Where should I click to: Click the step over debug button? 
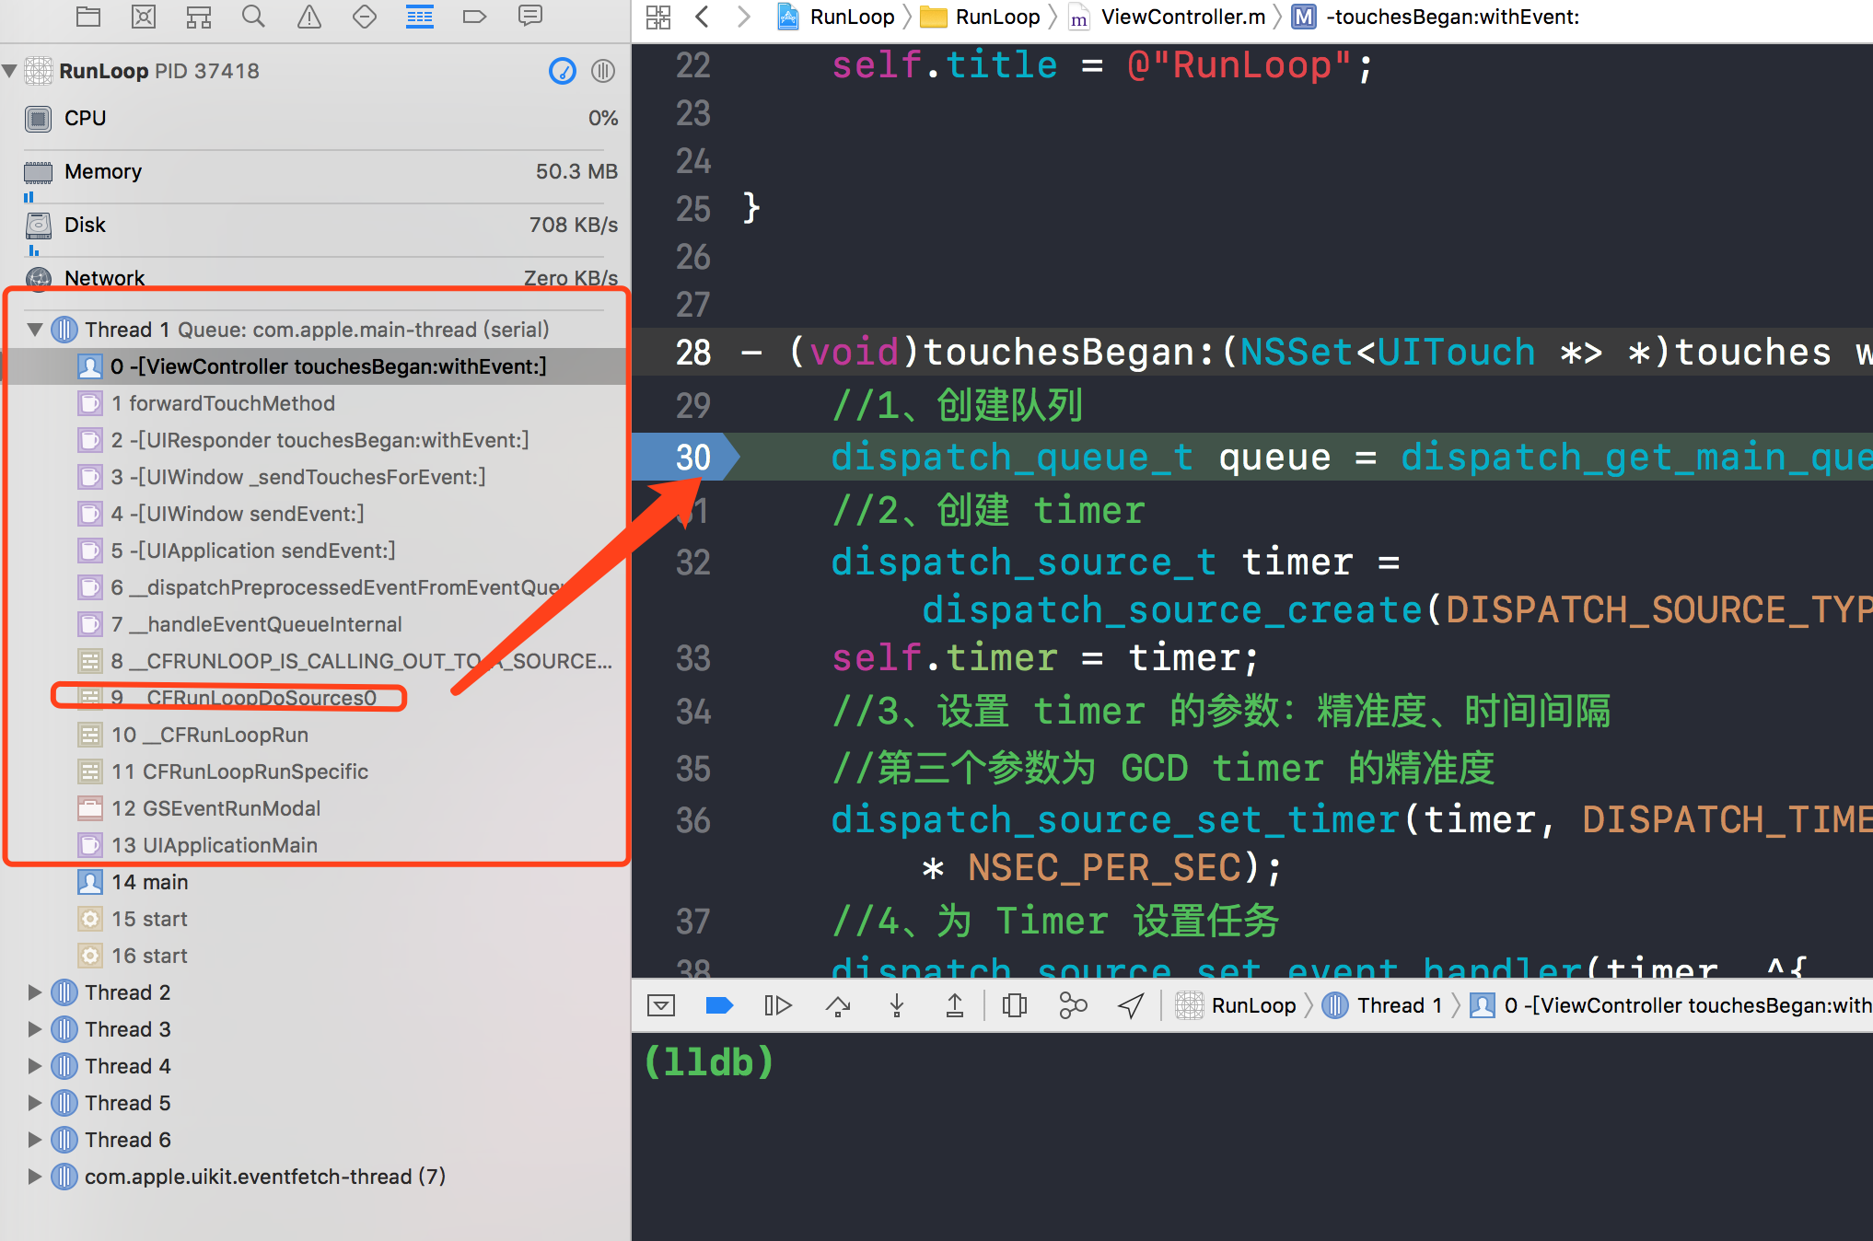point(838,1005)
